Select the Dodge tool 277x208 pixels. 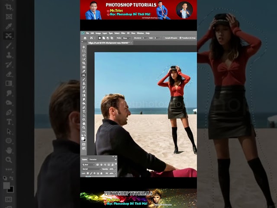(x=84, y=104)
